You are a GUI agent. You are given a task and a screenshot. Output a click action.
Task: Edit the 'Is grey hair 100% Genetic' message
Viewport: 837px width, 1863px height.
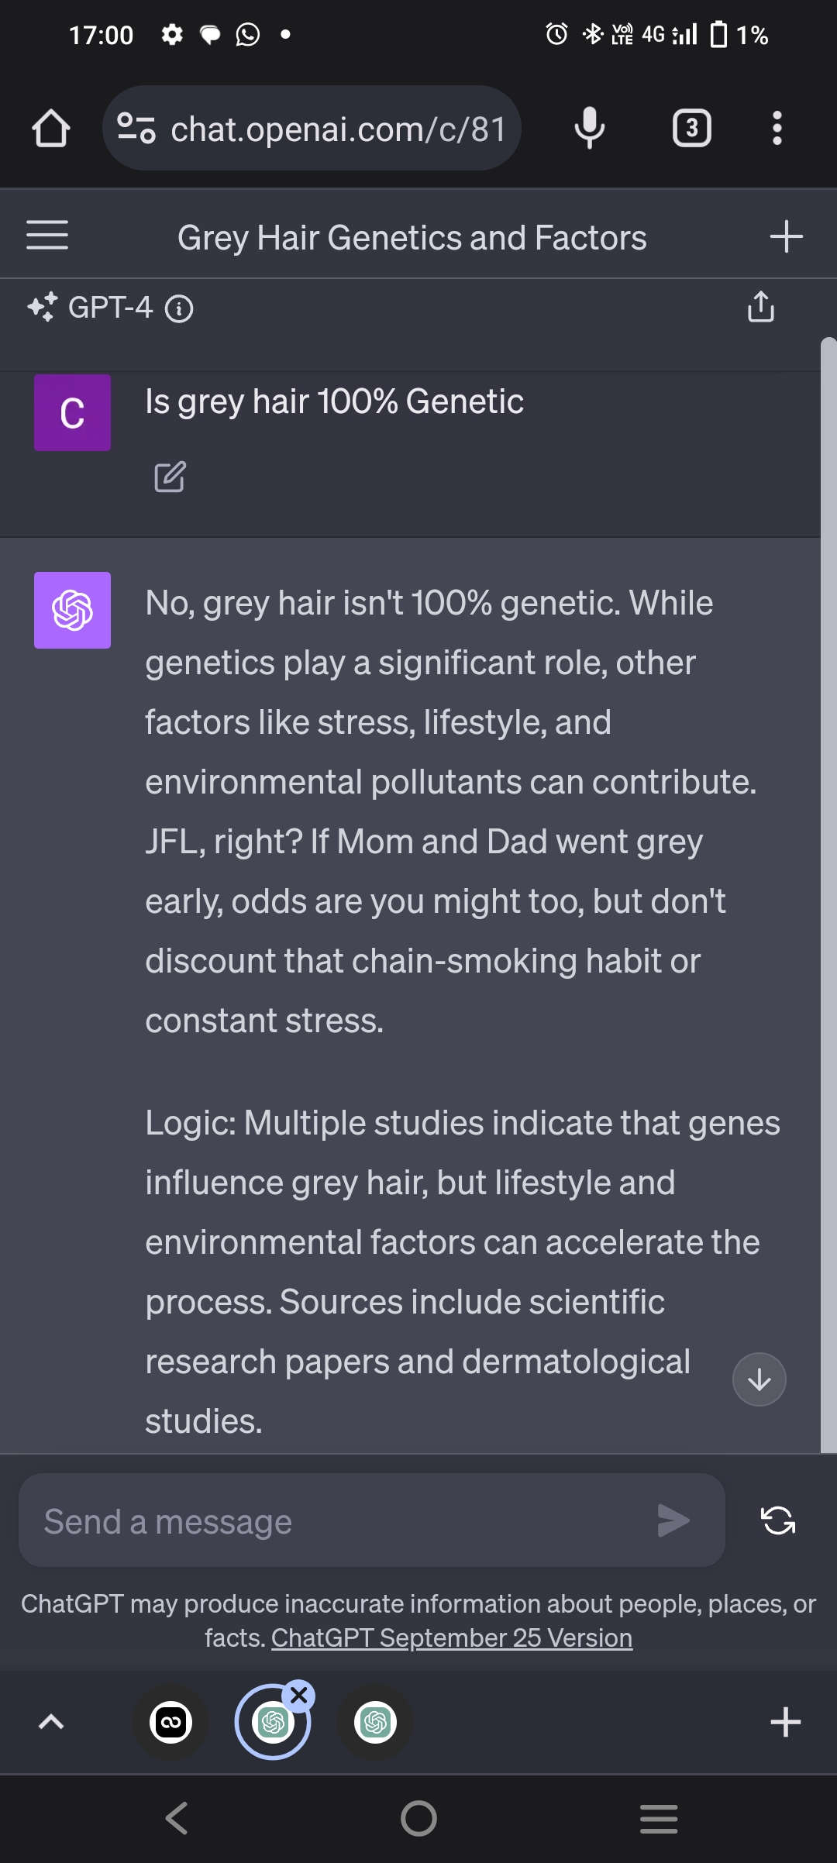click(x=170, y=477)
